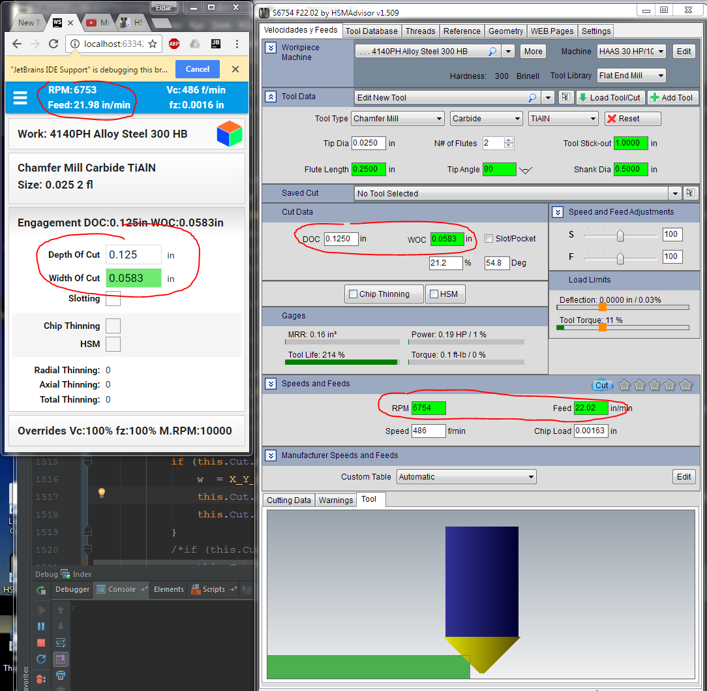Viewport: 707px width, 691px height.
Task: Click Cancel on the debugging infobar
Action: point(198,69)
